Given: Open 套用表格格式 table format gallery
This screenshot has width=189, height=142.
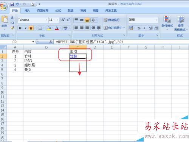Looking at the screenshot, I should pos(181,23).
